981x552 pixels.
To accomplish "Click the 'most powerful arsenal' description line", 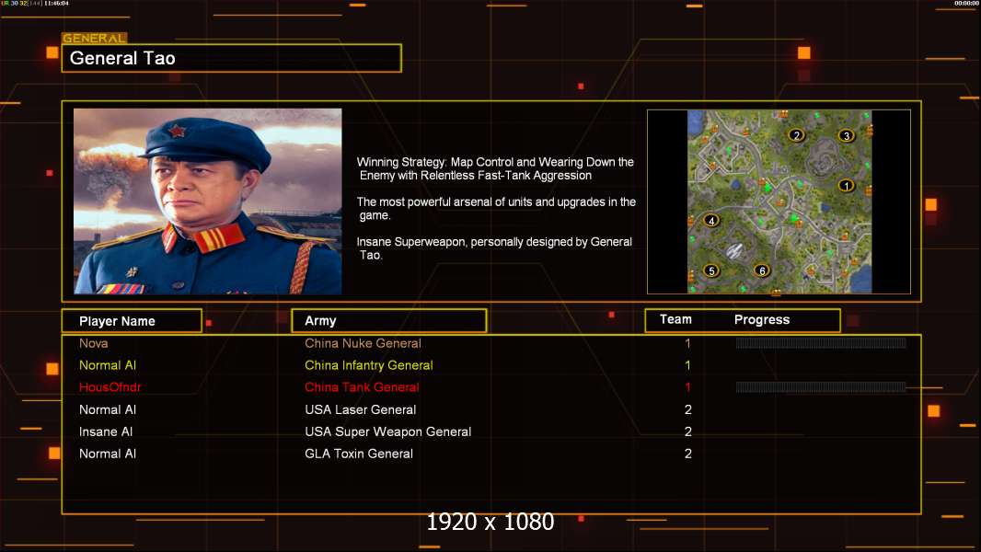I will pyautogui.click(x=496, y=208).
